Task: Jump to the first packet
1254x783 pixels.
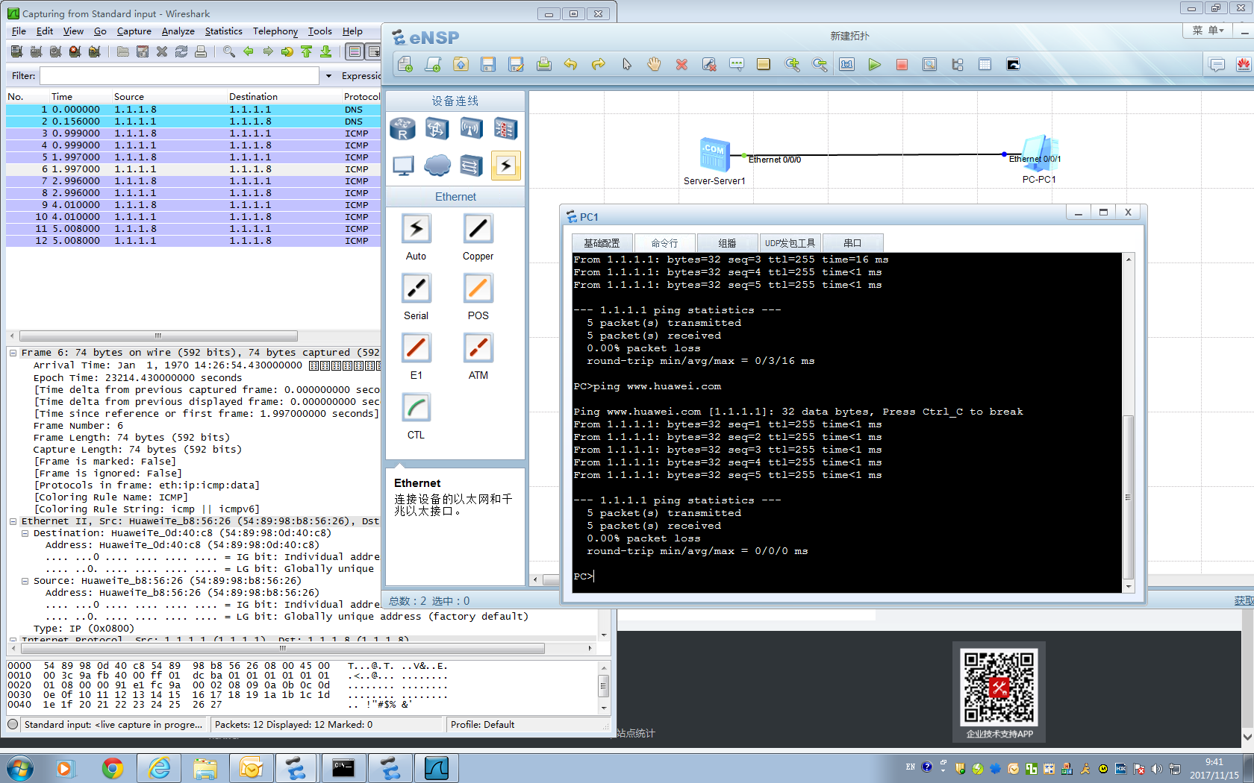Action: 307,51
